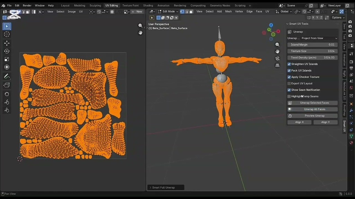Screen dimensions: 355x199
Task: Open the Image menu in UV editor
Action: click(x=72, y=11)
